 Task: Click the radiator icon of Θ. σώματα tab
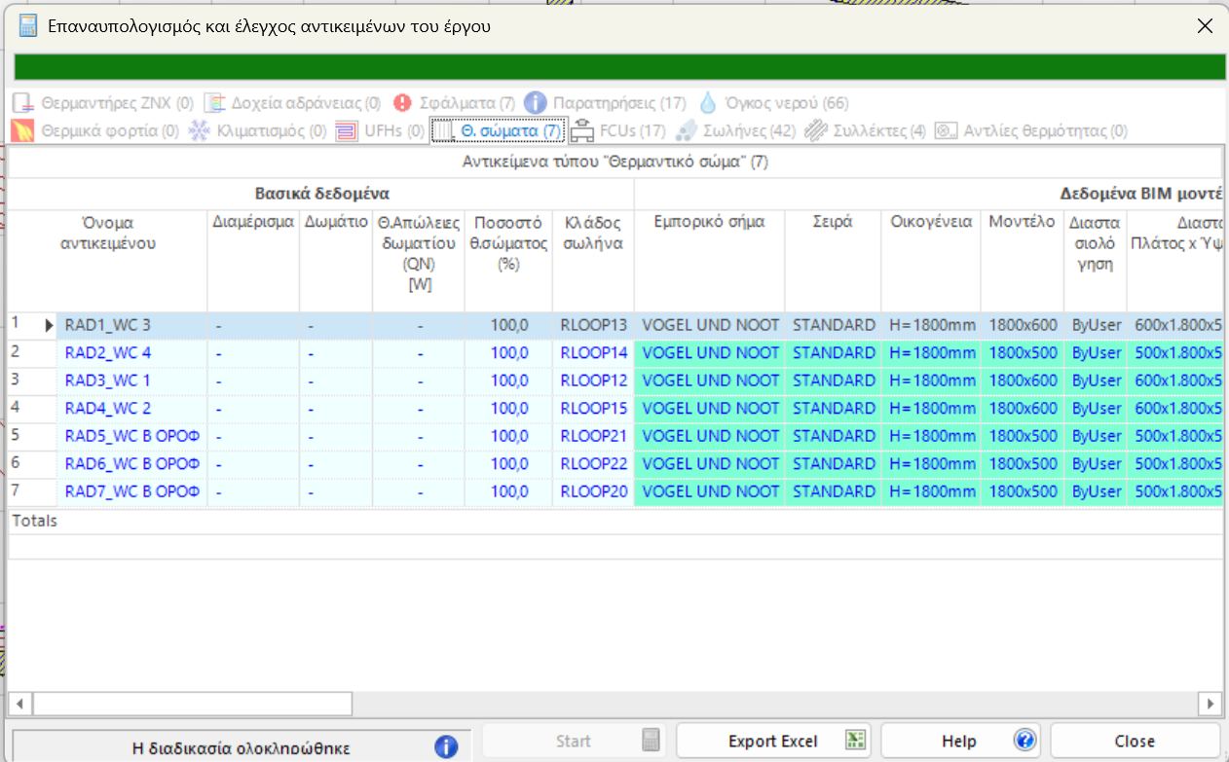[444, 130]
